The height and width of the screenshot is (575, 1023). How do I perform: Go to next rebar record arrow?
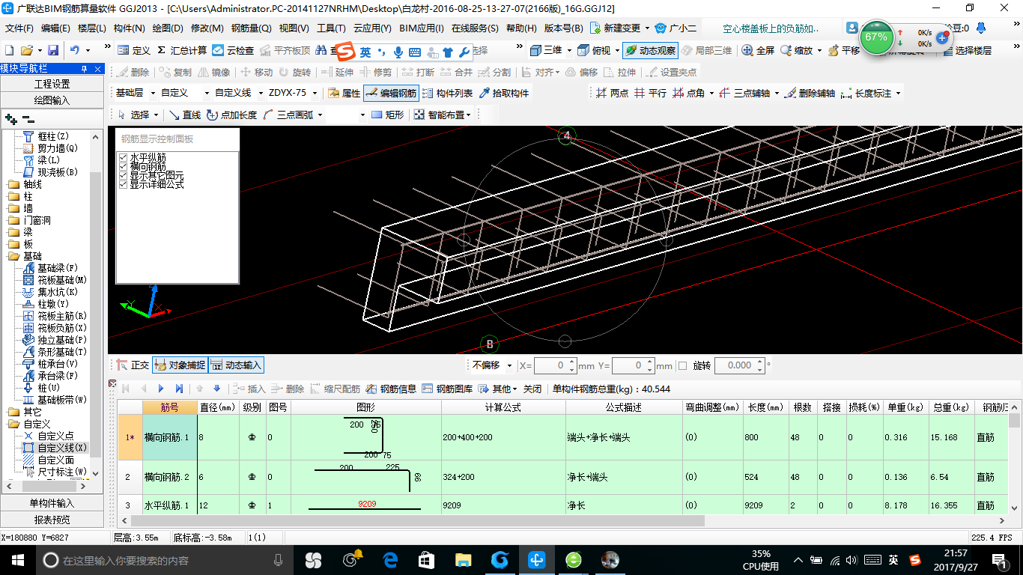coord(161,389)
